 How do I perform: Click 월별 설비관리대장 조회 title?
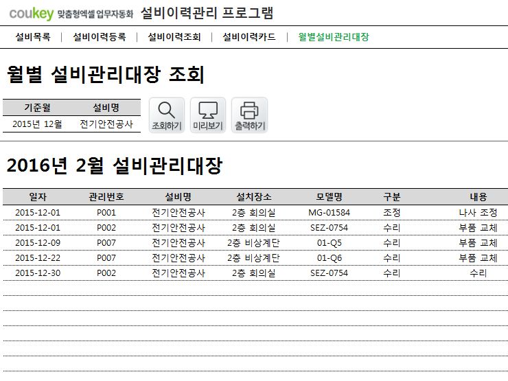pos(106,75)
